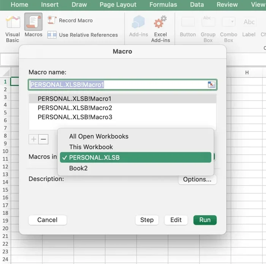266x264 pixels.
Task: Open the Visual Basic editor
Action: [13, 28]
